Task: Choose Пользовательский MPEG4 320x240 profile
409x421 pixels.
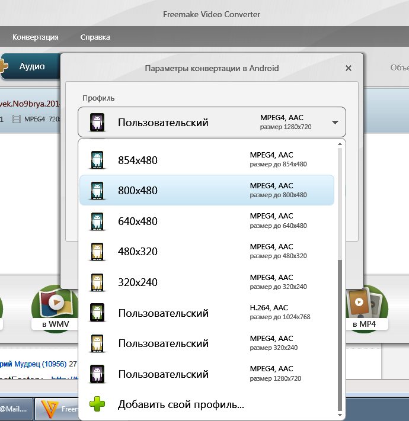Action: click(x=207, y=343)
